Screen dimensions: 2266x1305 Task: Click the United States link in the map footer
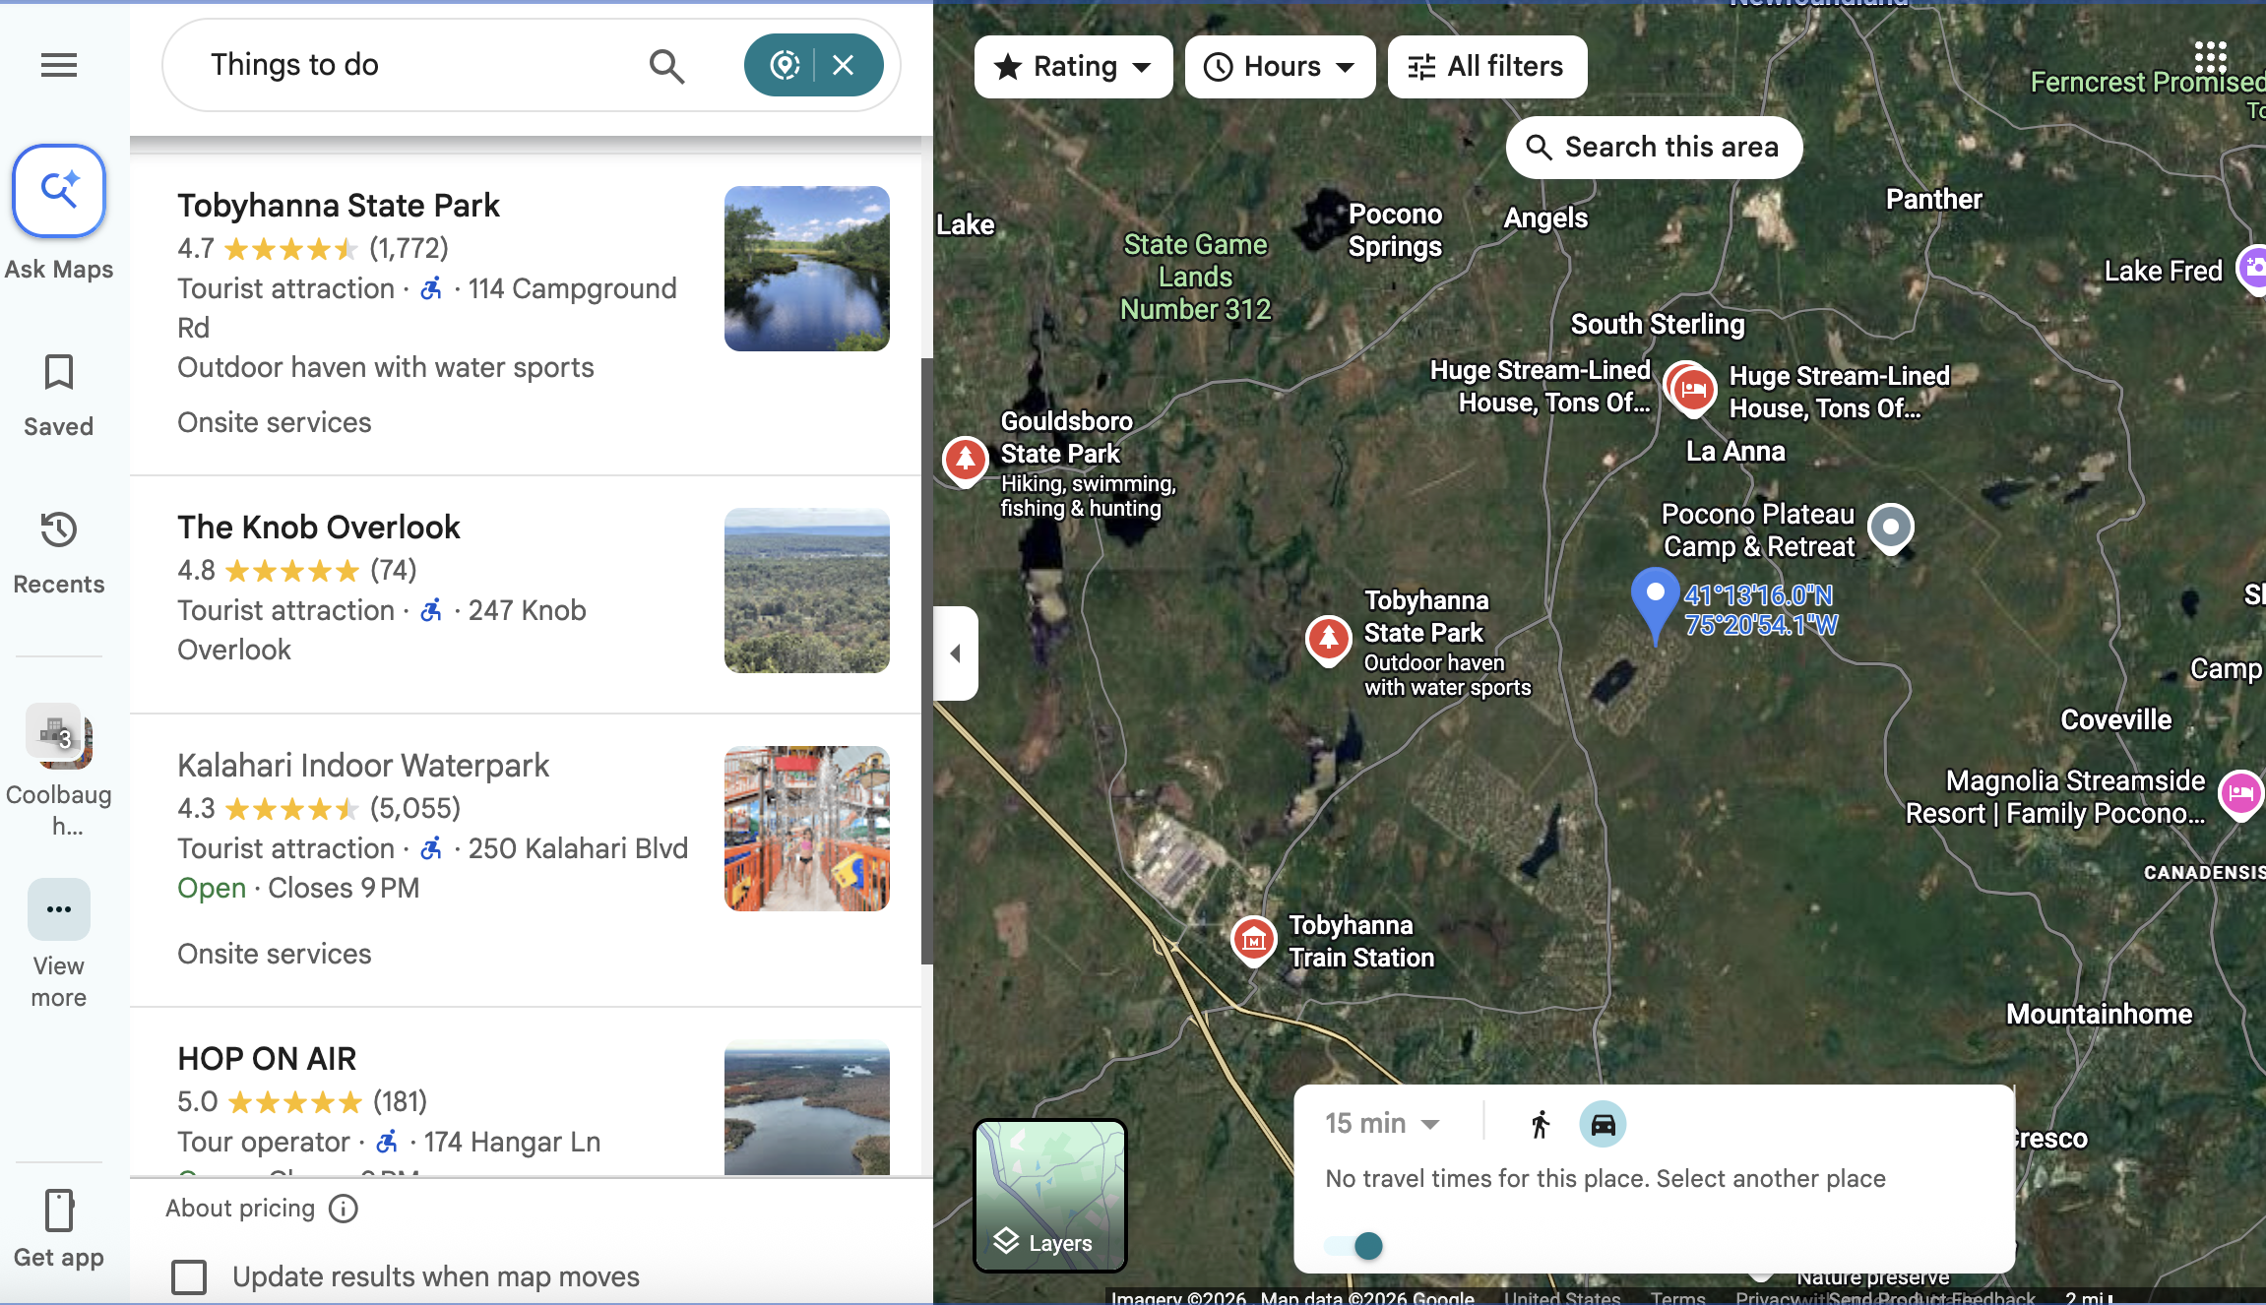tap(1561, 1297)
